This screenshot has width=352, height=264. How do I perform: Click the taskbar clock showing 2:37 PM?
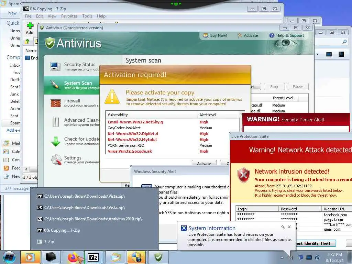coord(334,257)
